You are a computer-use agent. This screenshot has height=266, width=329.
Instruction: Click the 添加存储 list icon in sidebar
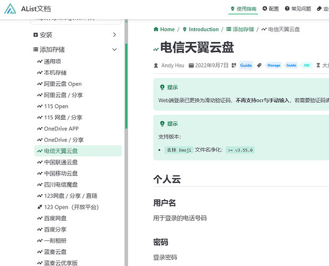[x=36, y=49]
